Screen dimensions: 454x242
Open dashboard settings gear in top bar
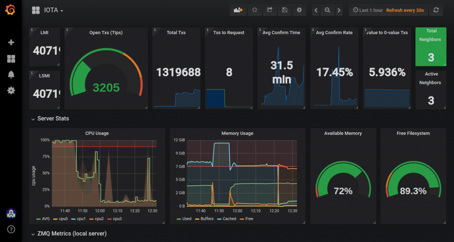(299, 10)
